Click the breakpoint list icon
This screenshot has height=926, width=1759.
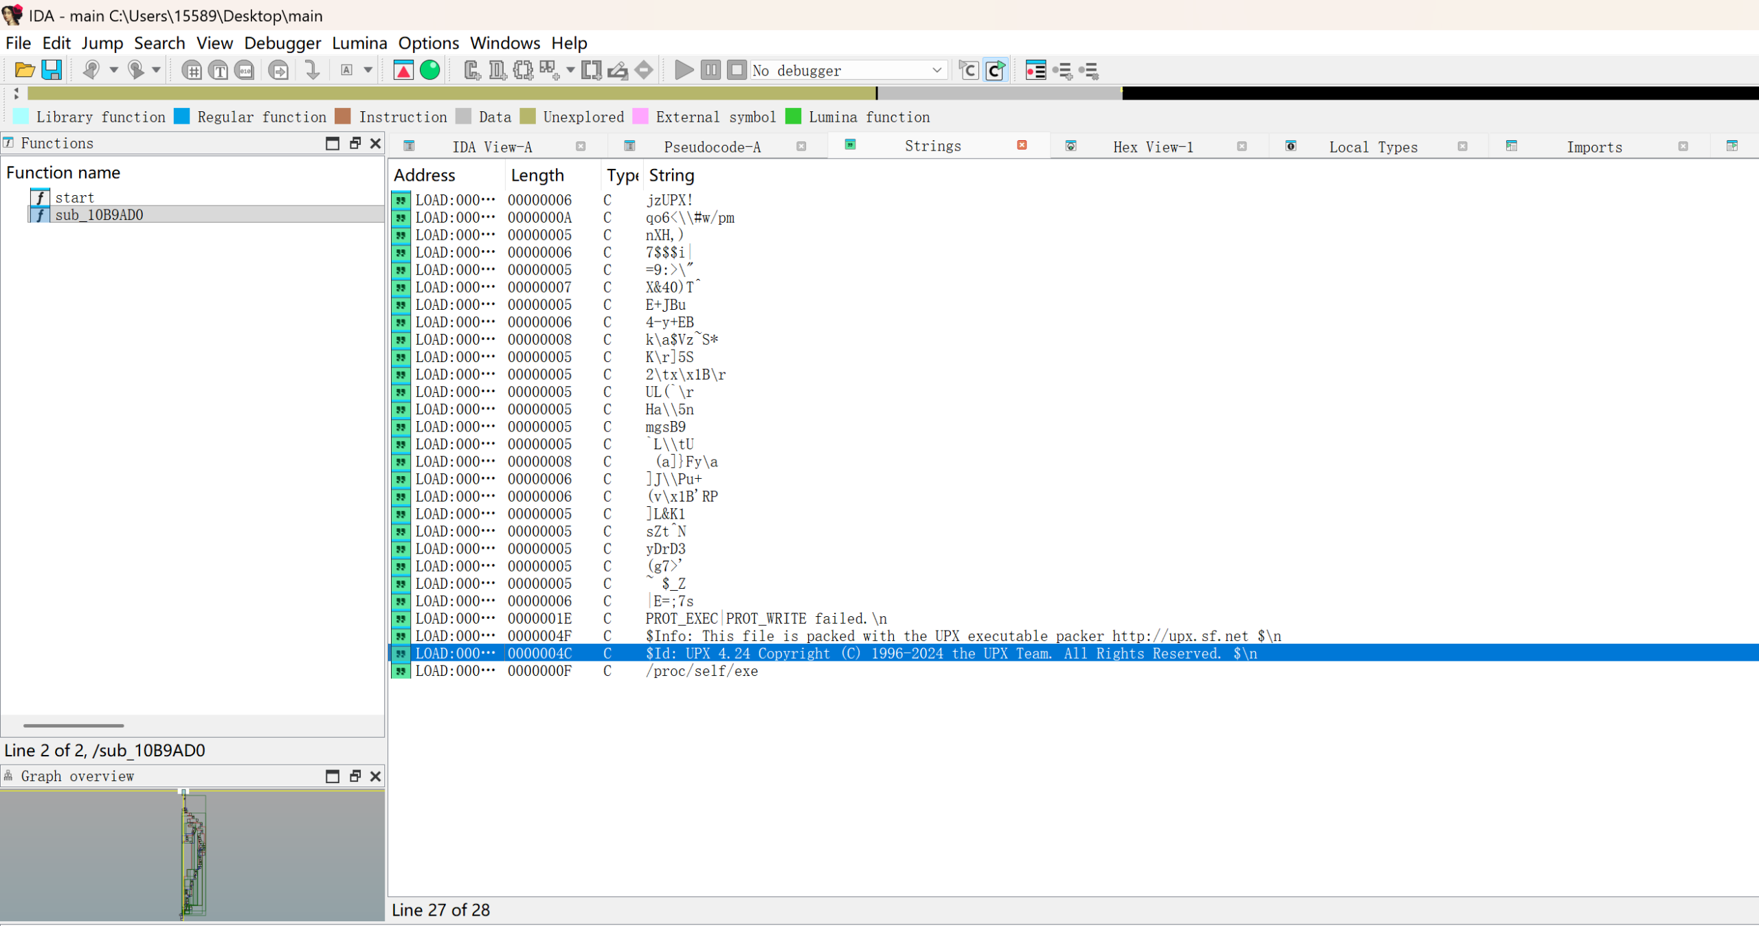point(1035,70)
